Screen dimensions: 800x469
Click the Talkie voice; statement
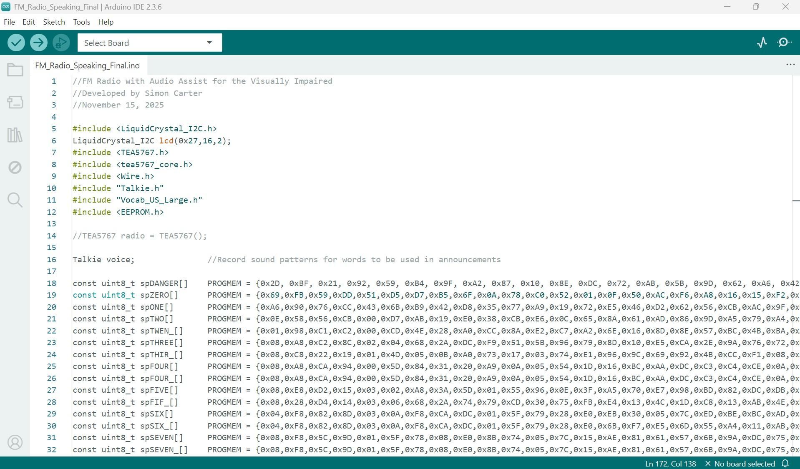point(103,259)
